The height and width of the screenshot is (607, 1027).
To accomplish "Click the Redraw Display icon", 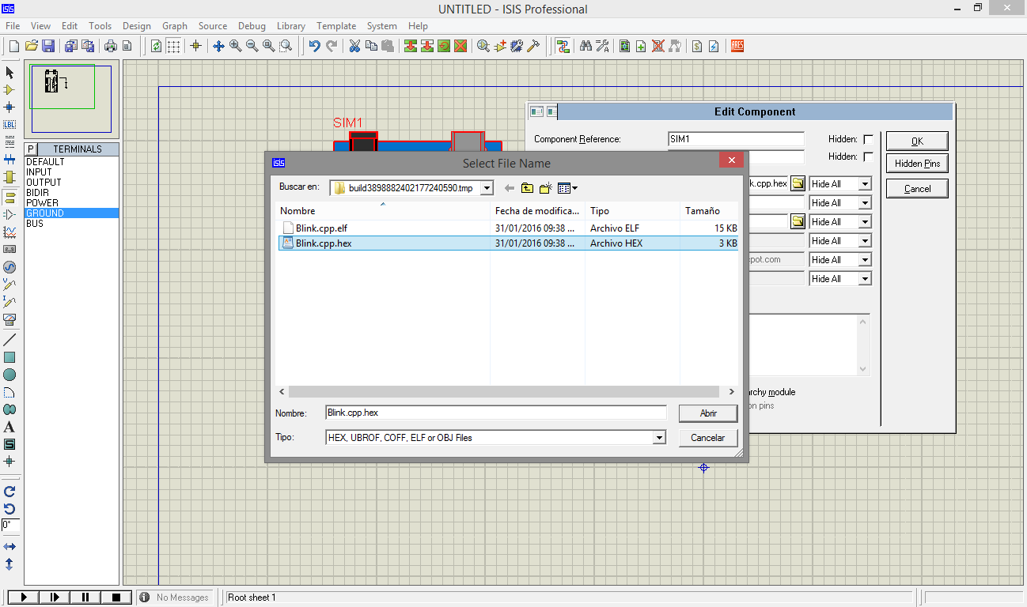I will 156,46.
